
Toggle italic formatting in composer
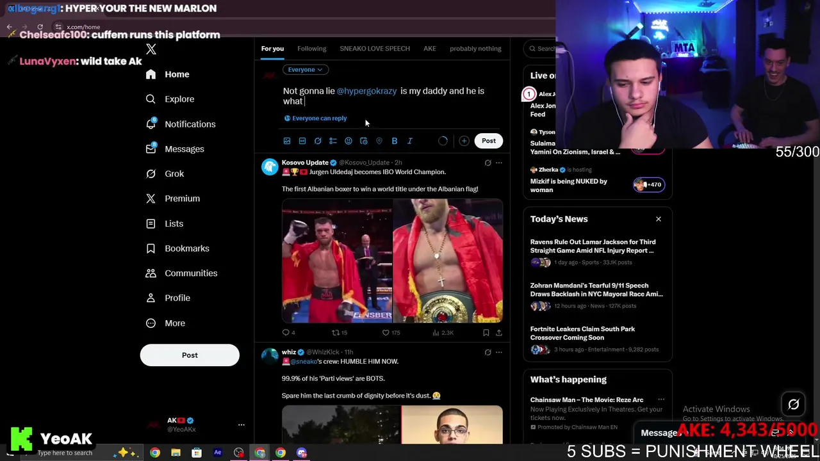coord(410,141)
